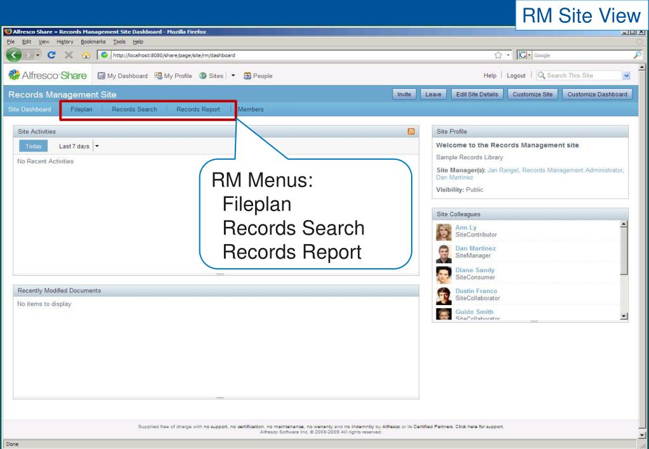649x449 pixels.
Task: Open the search scope dropdown arrow
Action: (626, 75)
